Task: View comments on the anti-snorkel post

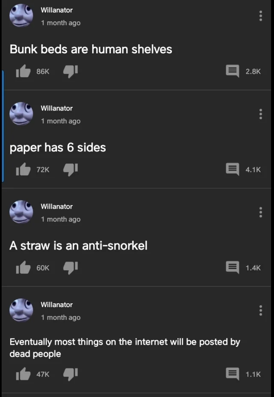Action: click(232, 268)
